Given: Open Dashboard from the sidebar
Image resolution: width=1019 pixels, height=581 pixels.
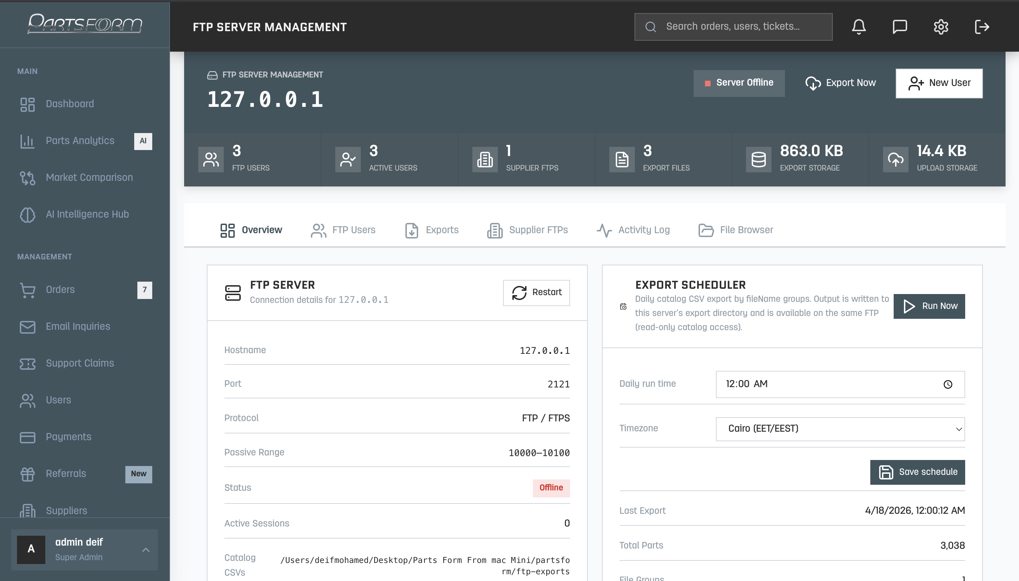Looking at the screenshot, I should click(85, 104).
